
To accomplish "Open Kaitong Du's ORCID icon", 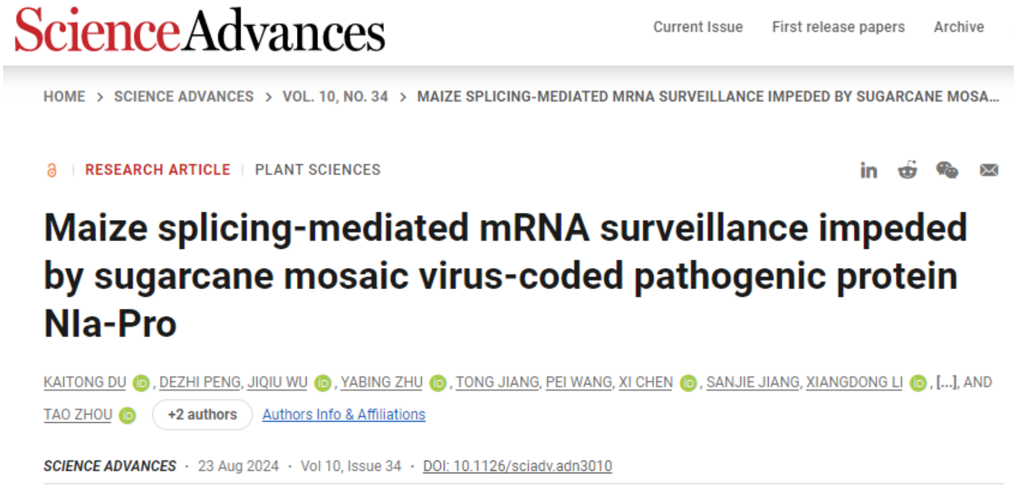I will [x=141, y=383].
